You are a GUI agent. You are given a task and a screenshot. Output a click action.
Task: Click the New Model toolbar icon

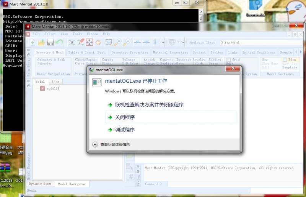pyautogui.click(x=33, y=42)
